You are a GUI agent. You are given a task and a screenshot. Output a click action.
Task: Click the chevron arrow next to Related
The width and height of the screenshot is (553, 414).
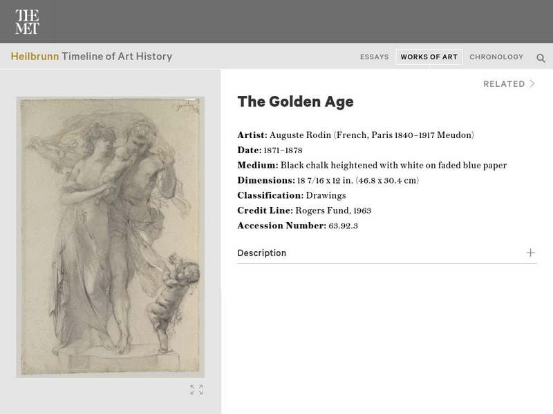532,84
